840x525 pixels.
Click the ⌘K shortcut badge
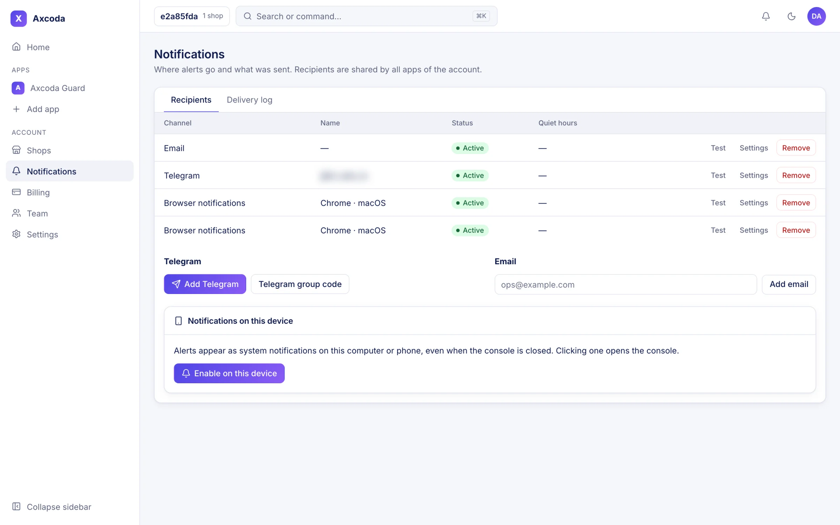click(x=481, y=16)
